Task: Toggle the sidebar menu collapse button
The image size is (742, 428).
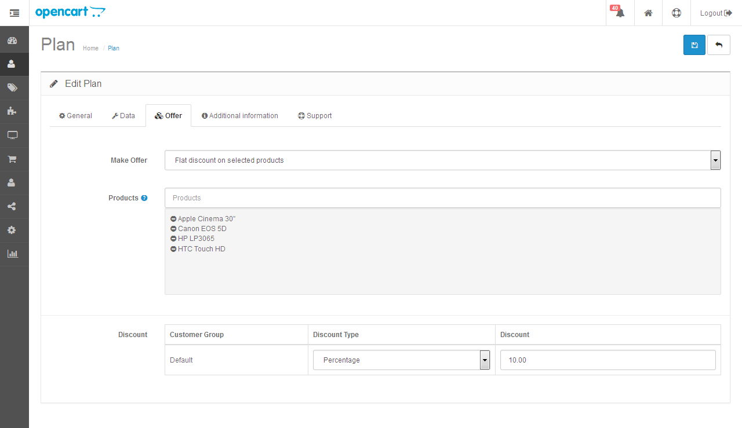Action: tap(14, 13)
